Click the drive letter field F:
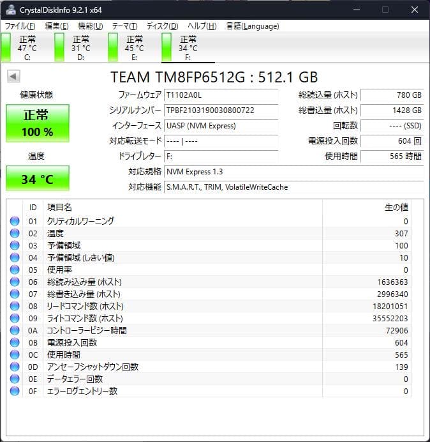 [x=221, y=156]
